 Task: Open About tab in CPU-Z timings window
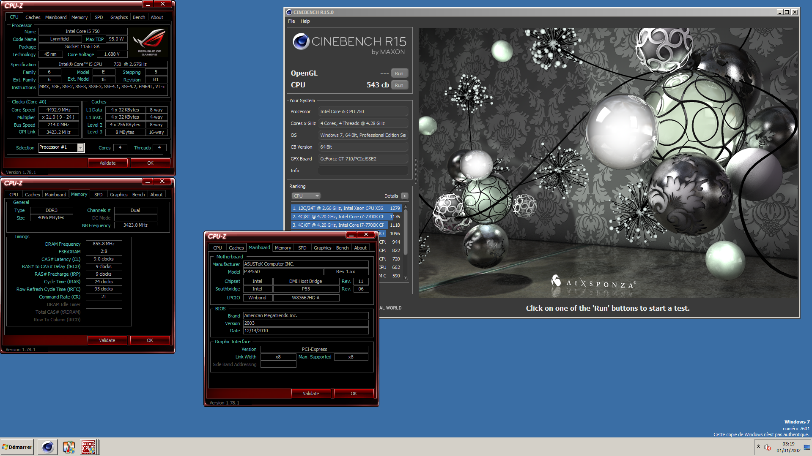pyautogui.click(x=156, y=195)
